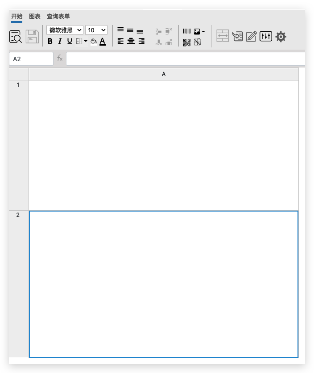
Task: Select column header A
Action: coord(164,74)
